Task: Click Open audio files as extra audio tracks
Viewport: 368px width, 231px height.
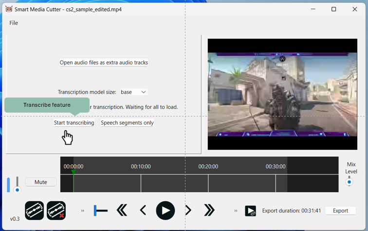Action: [x=104, y=63]
